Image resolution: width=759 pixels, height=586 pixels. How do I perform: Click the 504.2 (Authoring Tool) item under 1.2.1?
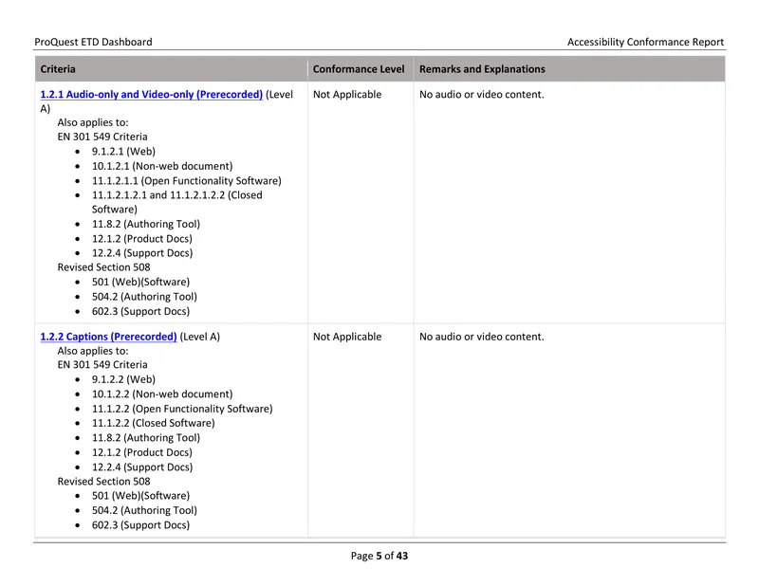pyautogui.click(x=144, y=297)
